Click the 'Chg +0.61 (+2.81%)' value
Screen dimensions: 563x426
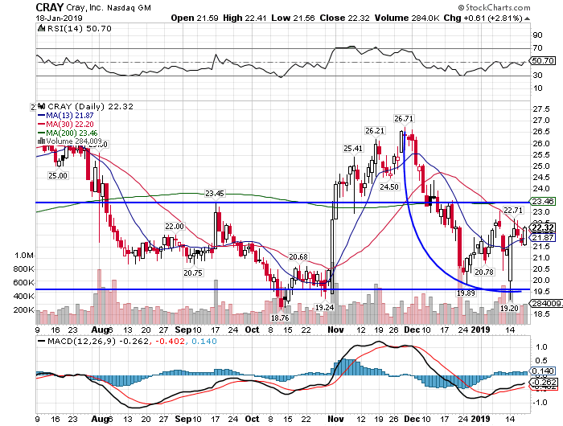click(483, 18)
